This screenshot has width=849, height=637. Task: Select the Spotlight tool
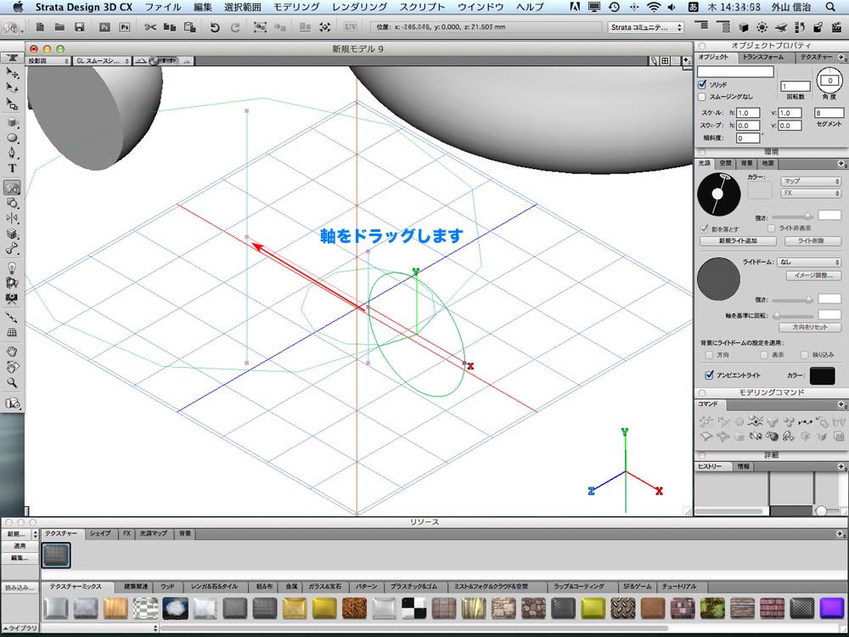(x=12, y=282)
